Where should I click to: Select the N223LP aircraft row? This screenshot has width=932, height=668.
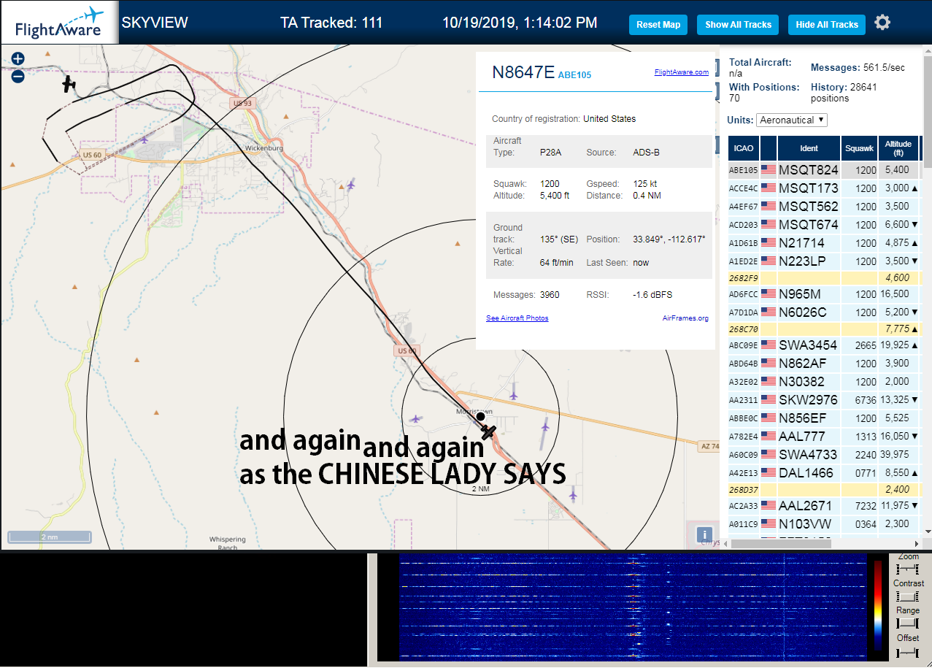[x=824, y=261]
